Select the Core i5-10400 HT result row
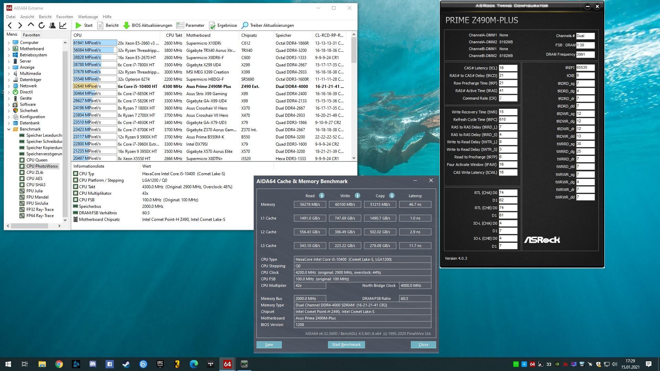This screenshot has width=660, height=371. tap(210, 87)
